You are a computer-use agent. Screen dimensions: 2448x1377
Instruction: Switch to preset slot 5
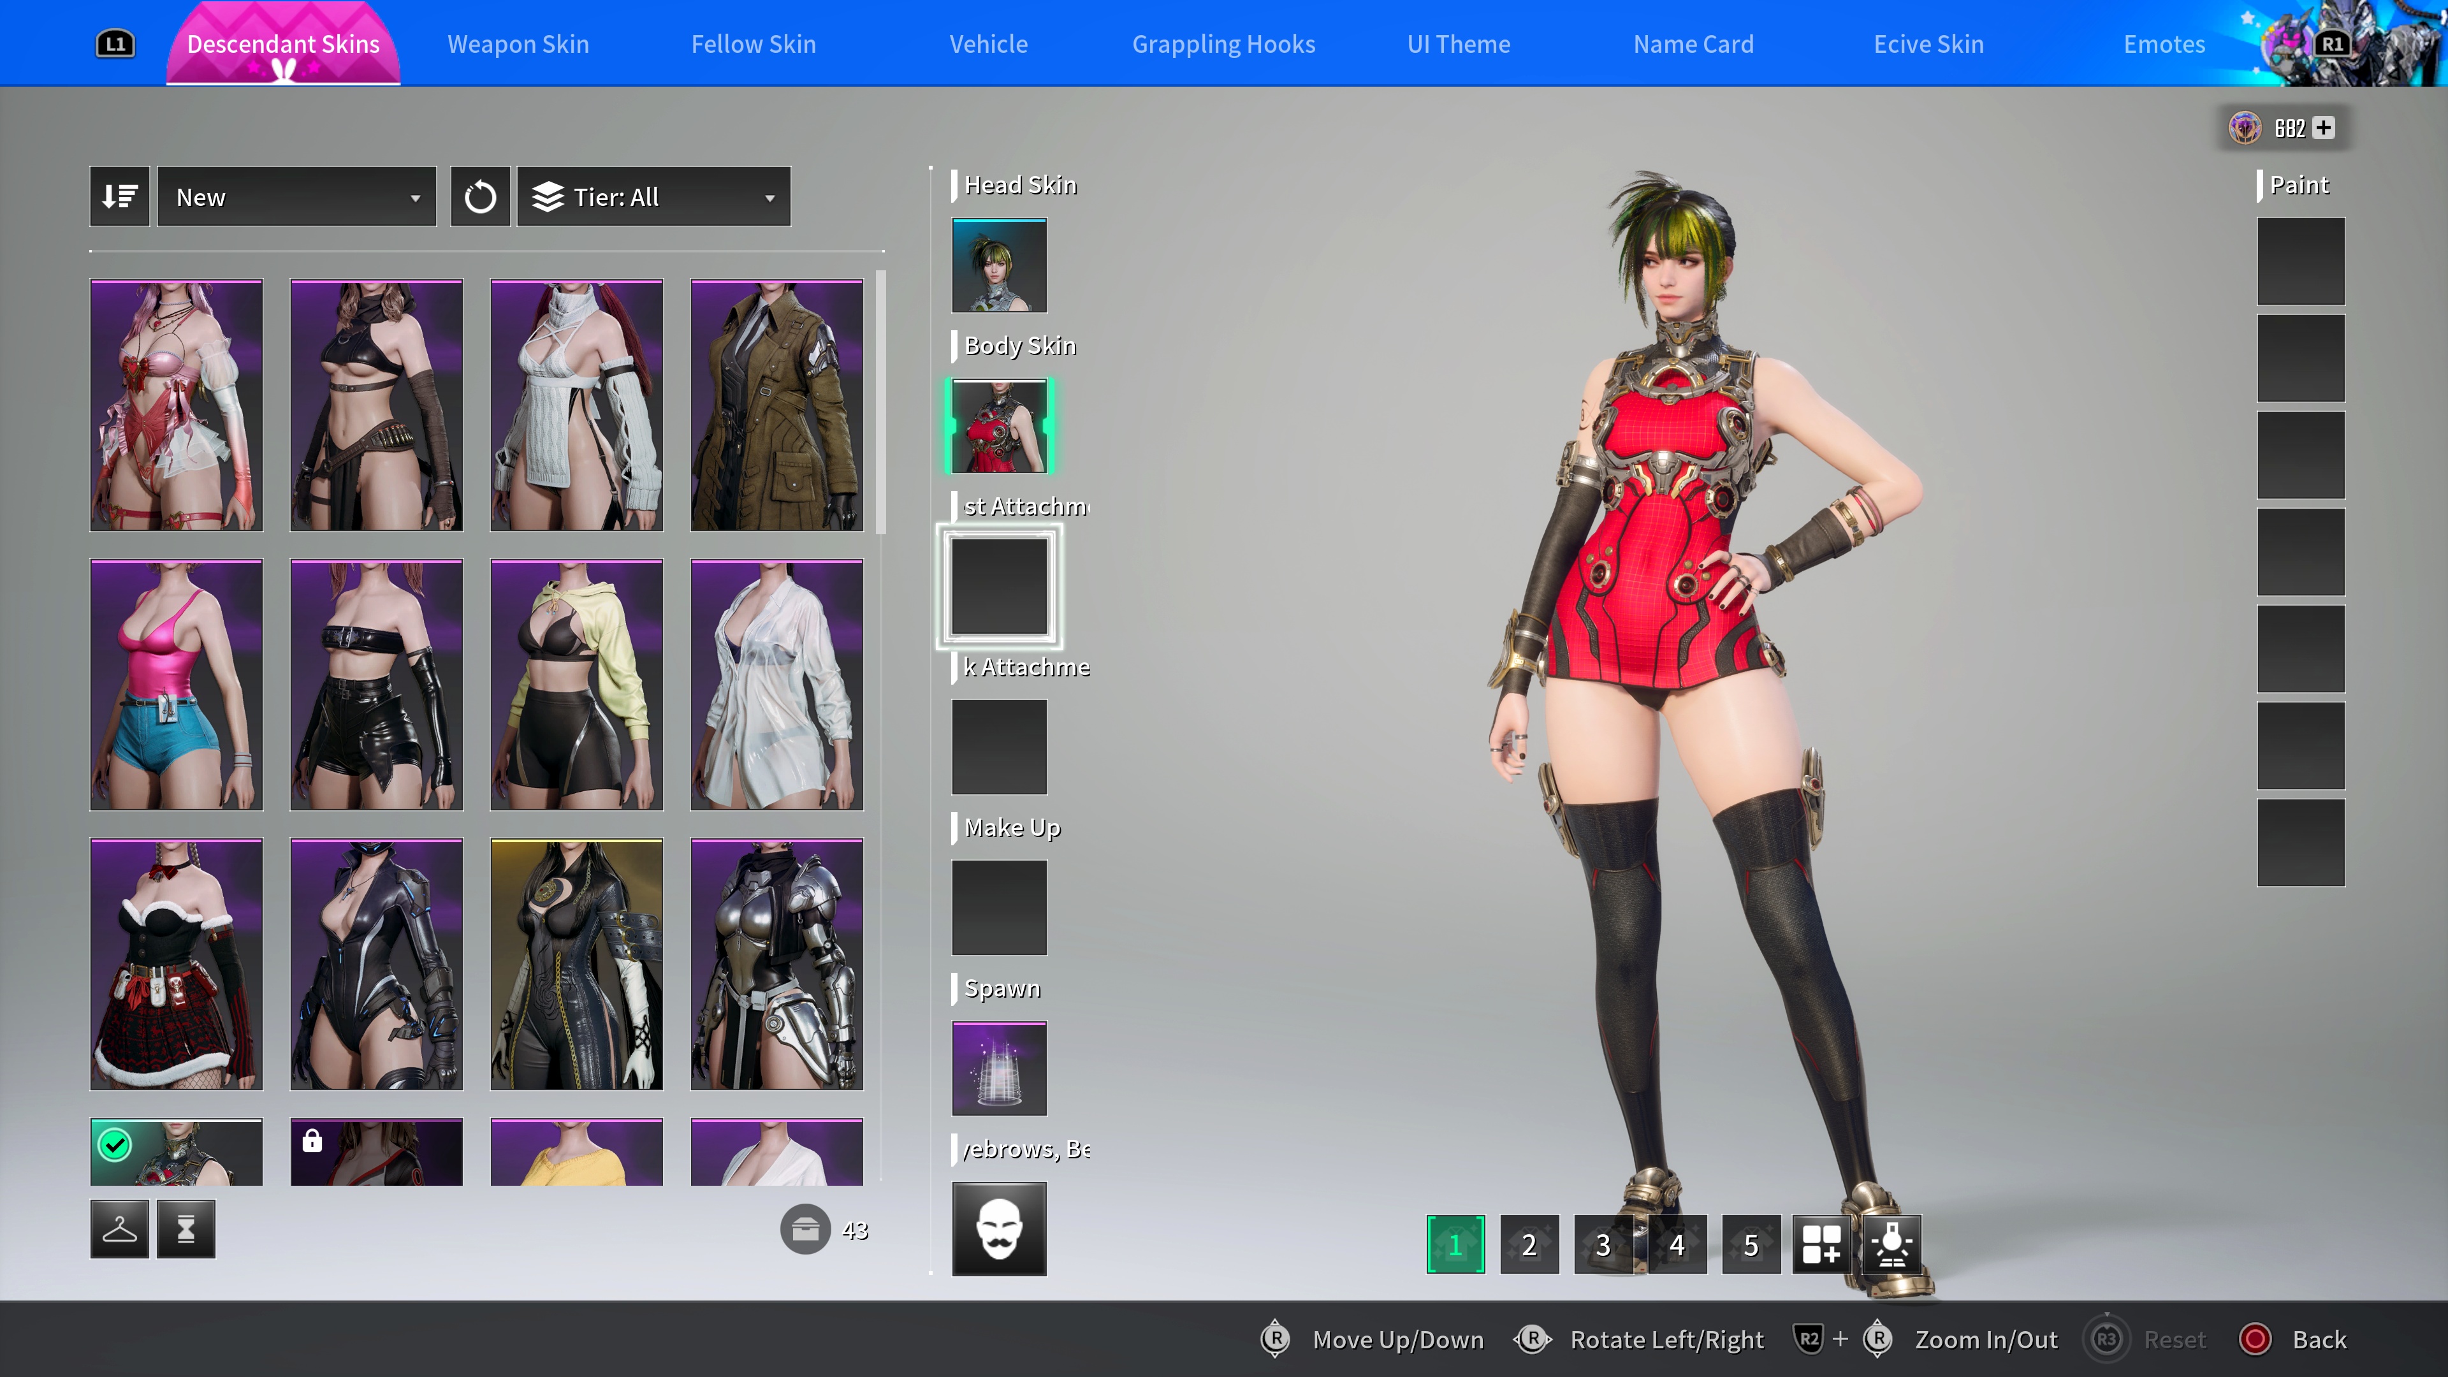coord(1751,1244)
